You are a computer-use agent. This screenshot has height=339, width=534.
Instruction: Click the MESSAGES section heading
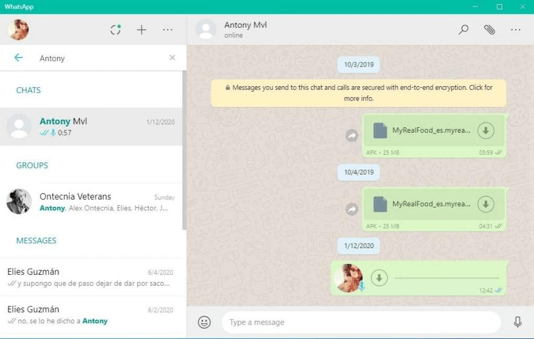(36, 241)
